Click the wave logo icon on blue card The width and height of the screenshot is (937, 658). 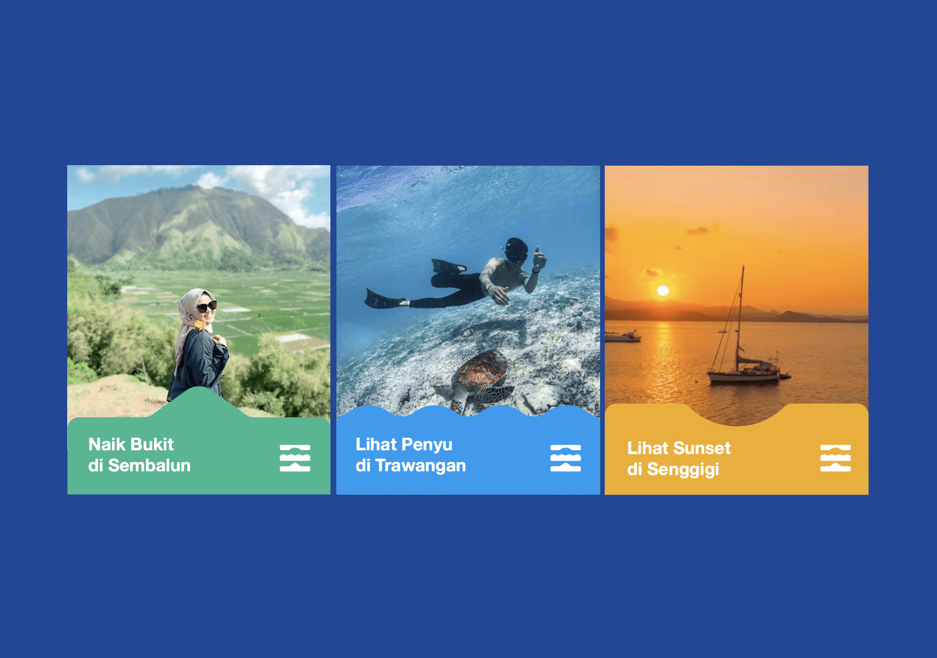tap(566, 458)
